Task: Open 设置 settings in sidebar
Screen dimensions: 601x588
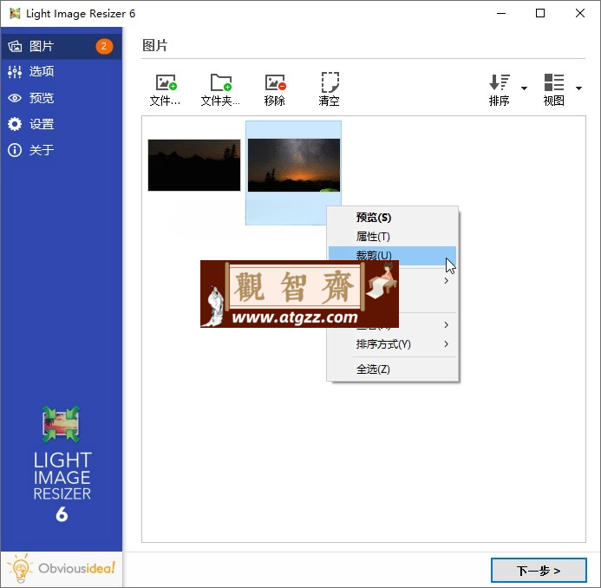Action: (62, 124)
